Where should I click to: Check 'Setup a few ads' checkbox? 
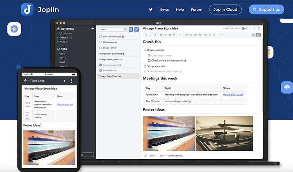coord(145,66)
